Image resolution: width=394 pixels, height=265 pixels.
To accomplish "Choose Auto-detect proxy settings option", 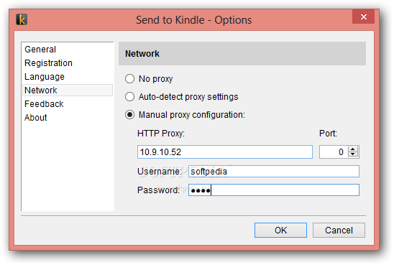I will click(129, 97).
